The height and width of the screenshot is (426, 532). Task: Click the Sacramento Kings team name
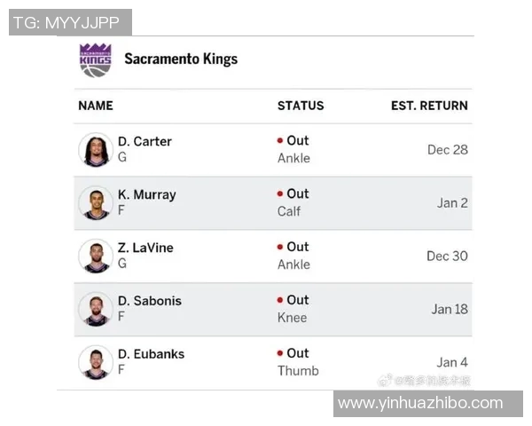[x=181, y=59]
